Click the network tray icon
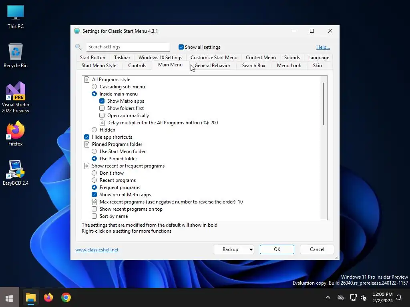 pyautogui.click(x=353, y=297)
